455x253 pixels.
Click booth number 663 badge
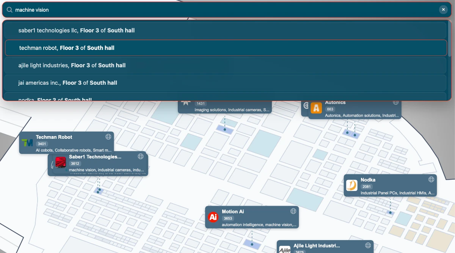tap(330, 109)
